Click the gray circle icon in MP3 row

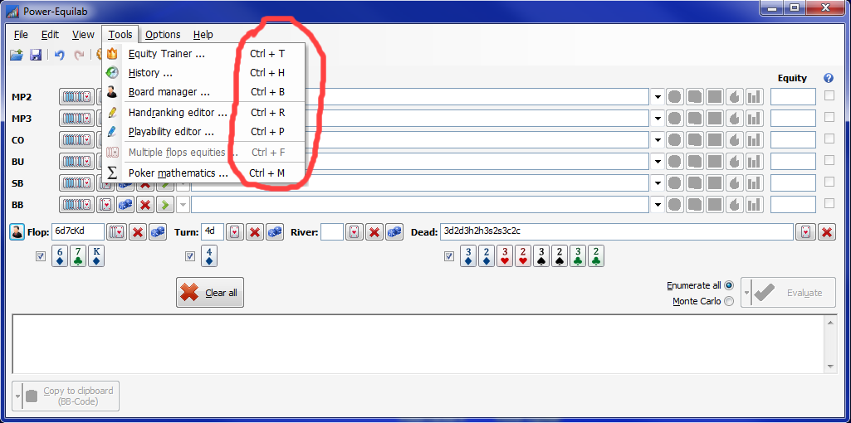pos(674,119)
